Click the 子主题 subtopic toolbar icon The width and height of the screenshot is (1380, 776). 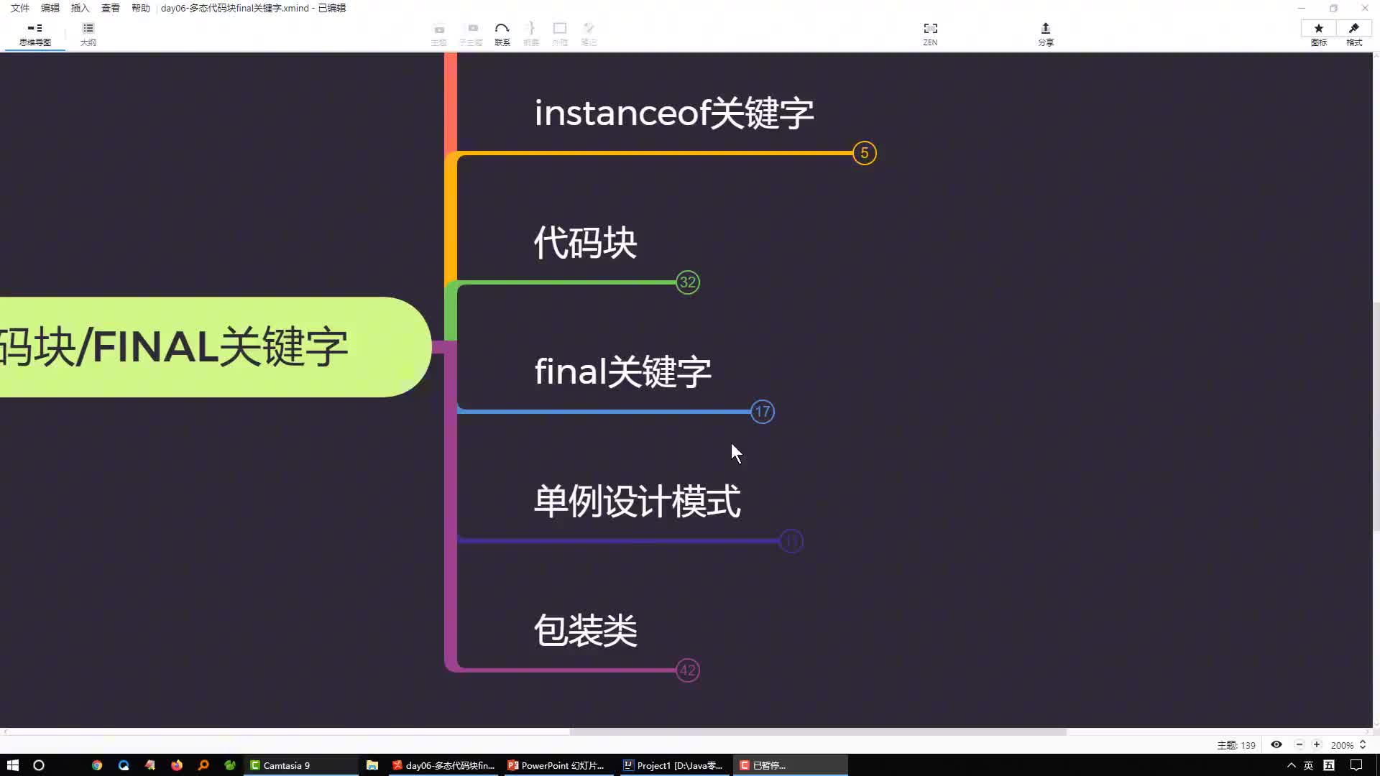coord(471,34)
